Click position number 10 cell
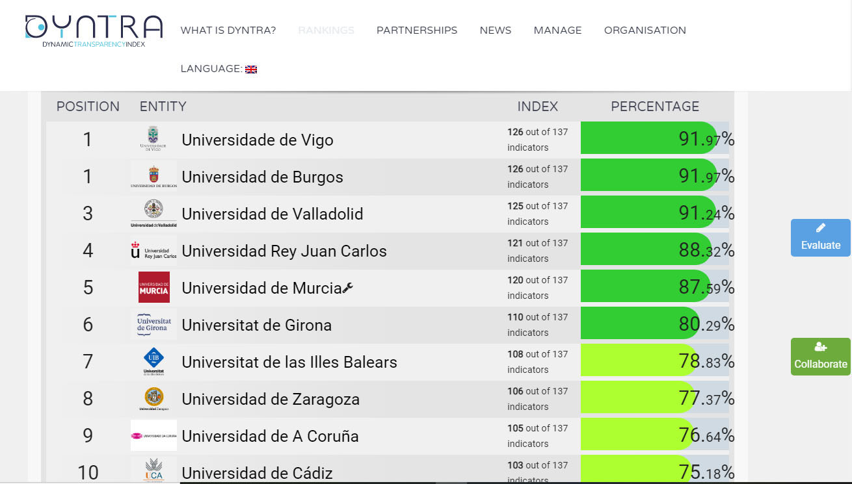 pos(88,473)
